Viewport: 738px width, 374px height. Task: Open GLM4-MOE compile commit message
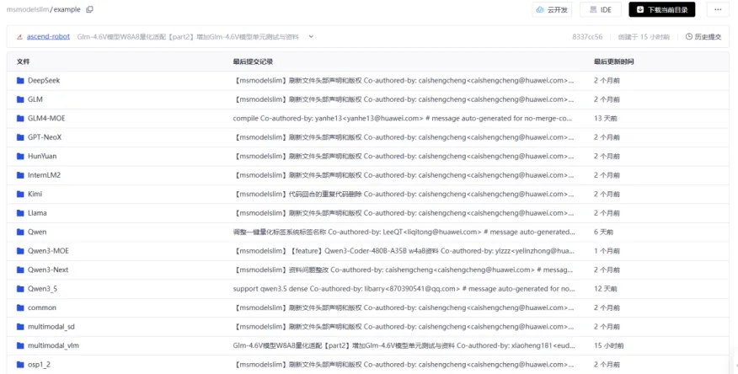403,118
